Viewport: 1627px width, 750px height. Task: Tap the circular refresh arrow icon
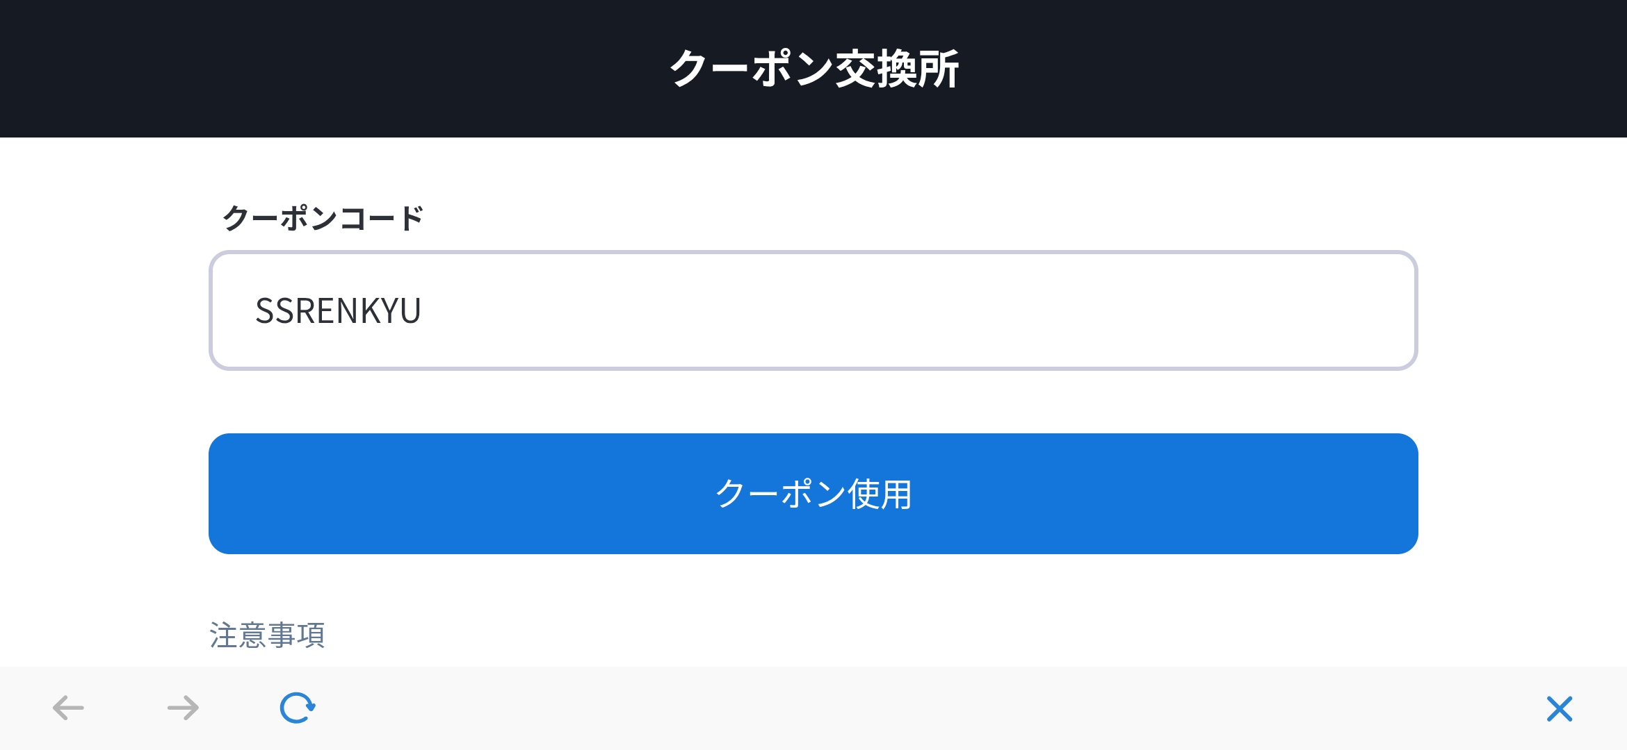point(298,708)
